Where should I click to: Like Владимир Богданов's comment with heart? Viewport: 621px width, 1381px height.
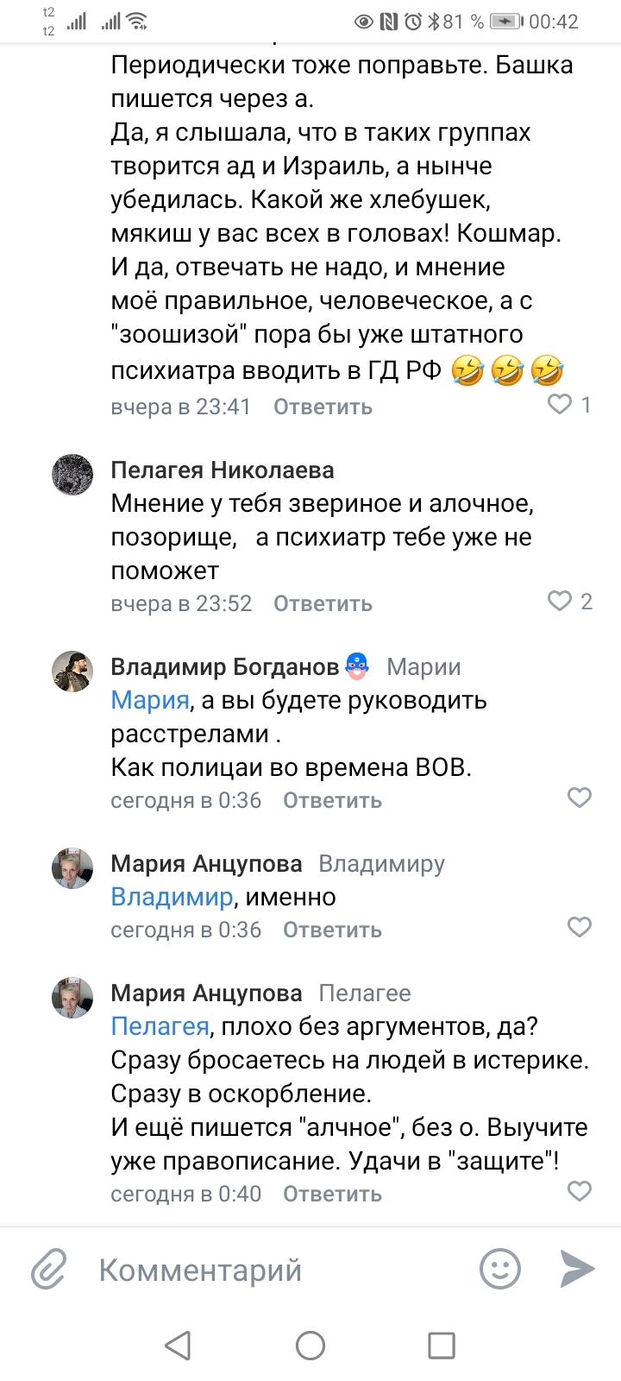click(579, 798)
